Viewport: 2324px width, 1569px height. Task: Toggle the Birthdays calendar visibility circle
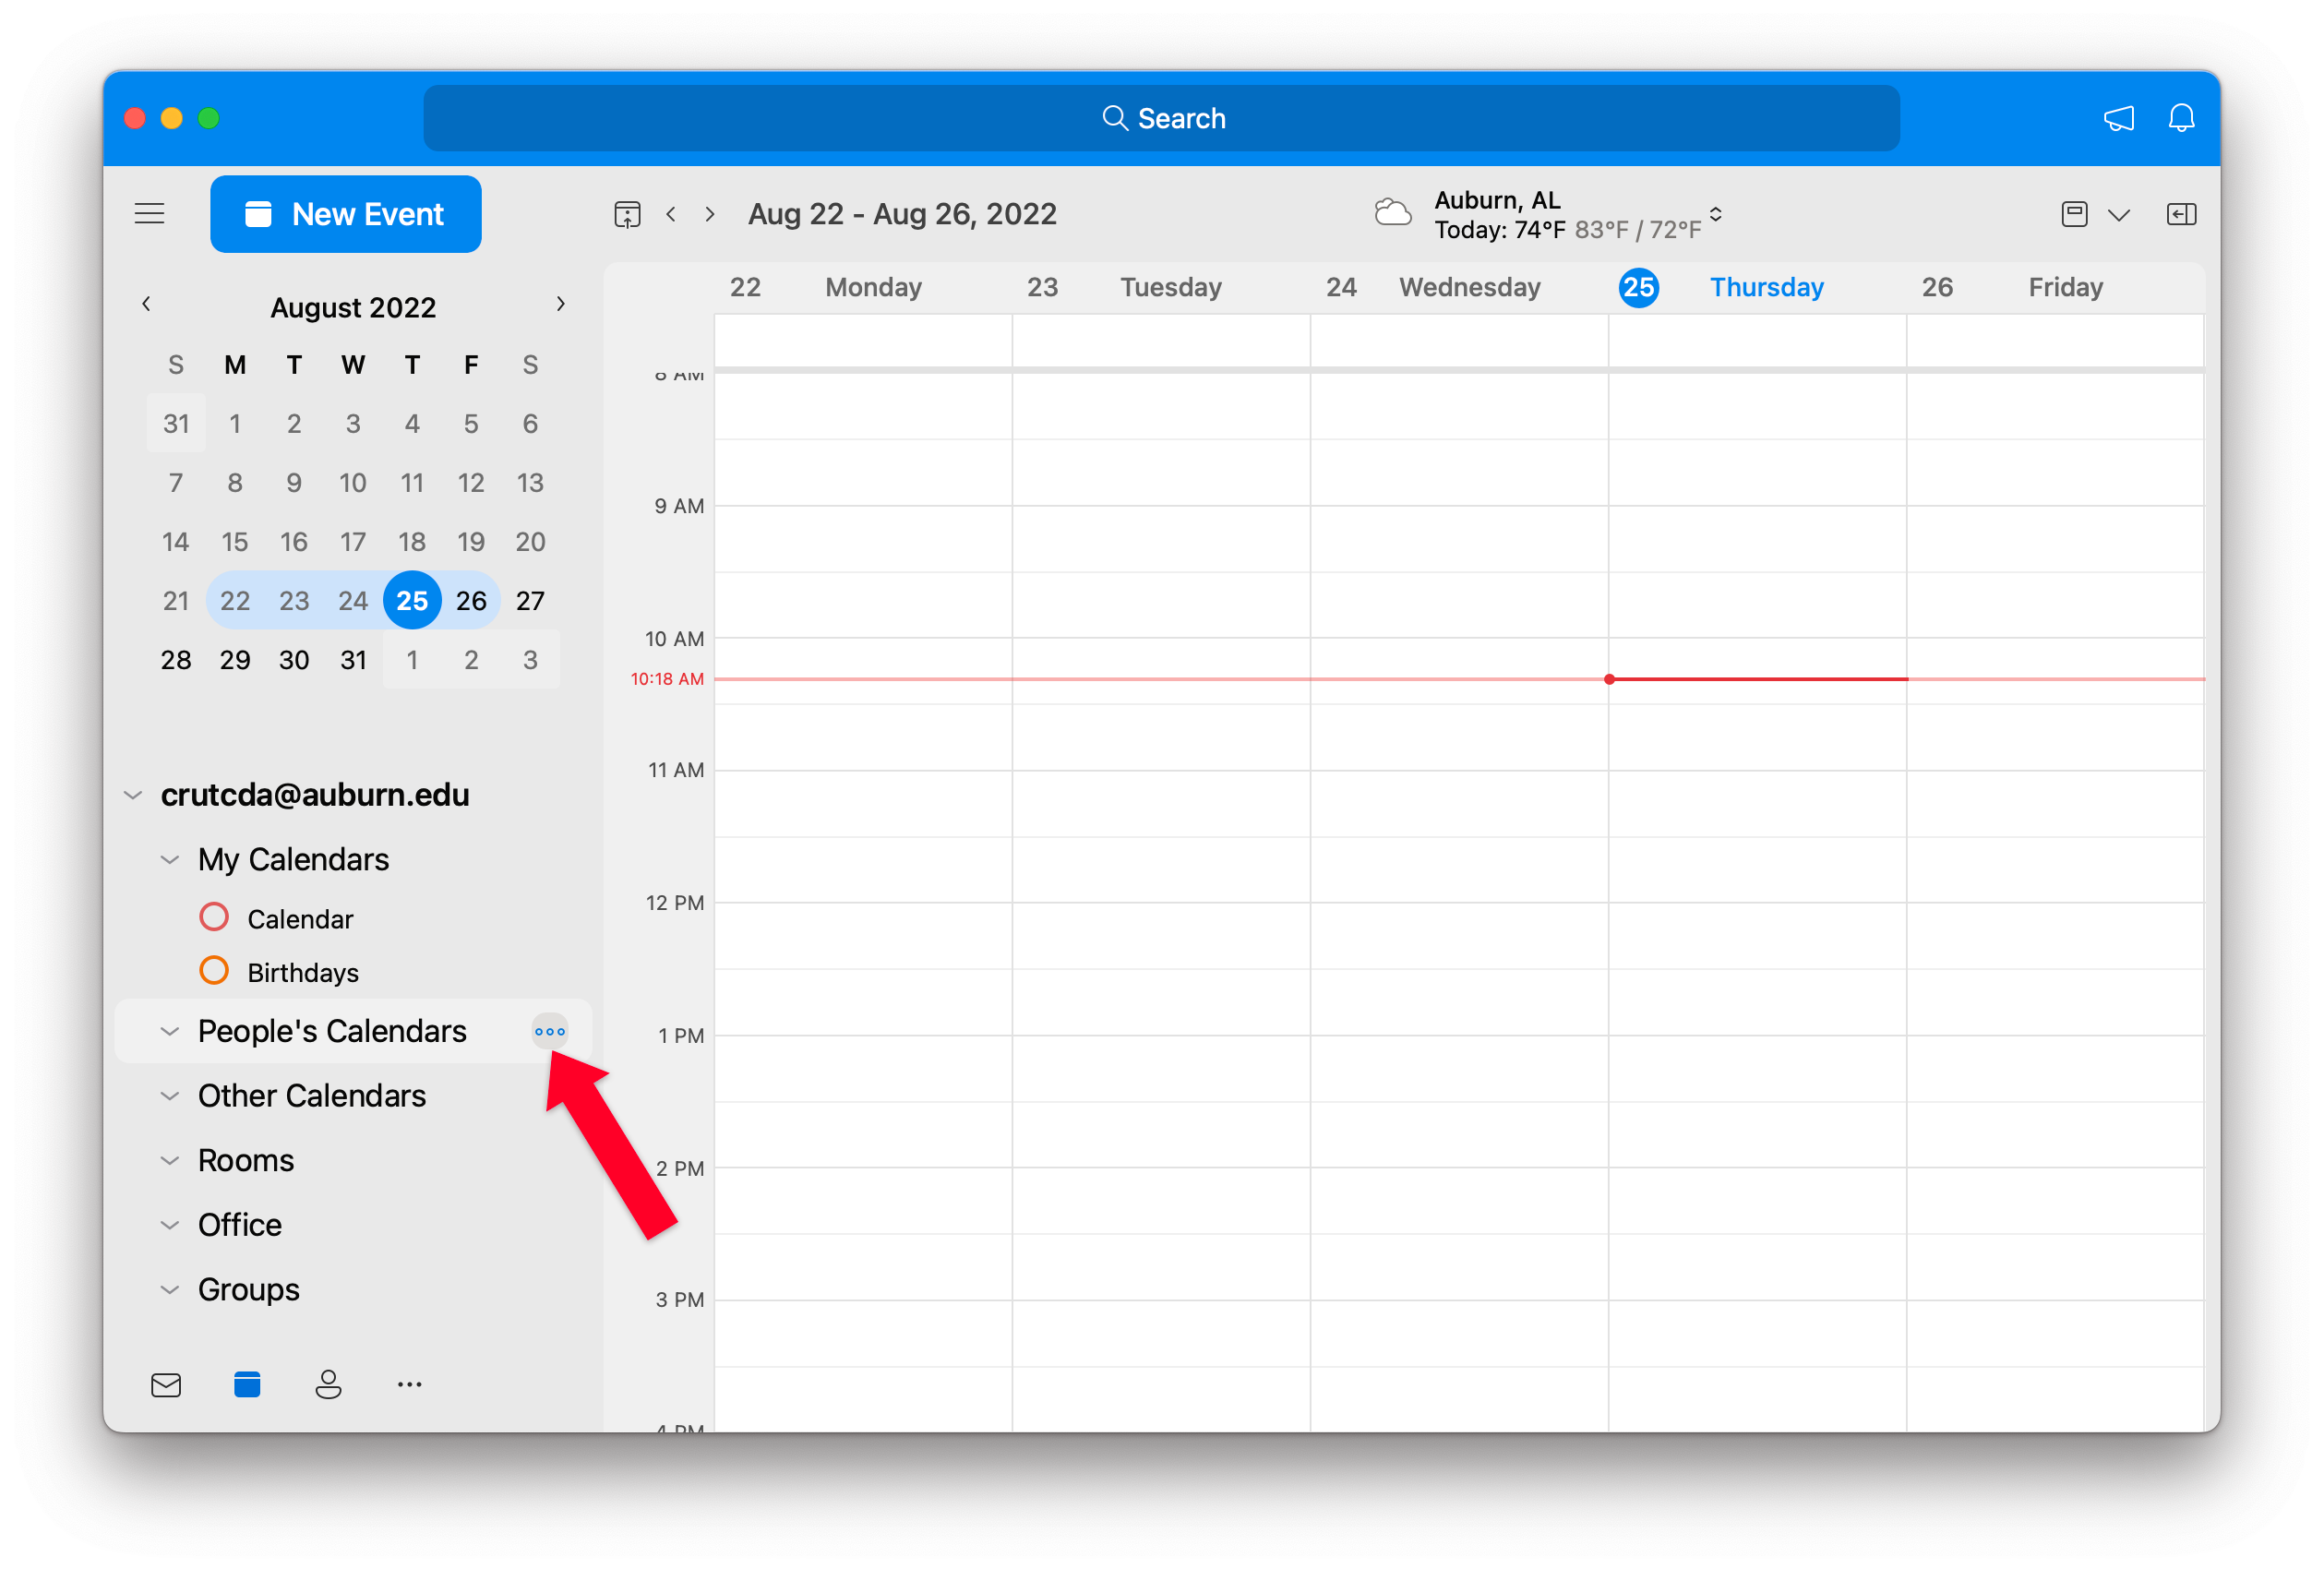pyautogui.click(x=214, y=971)
